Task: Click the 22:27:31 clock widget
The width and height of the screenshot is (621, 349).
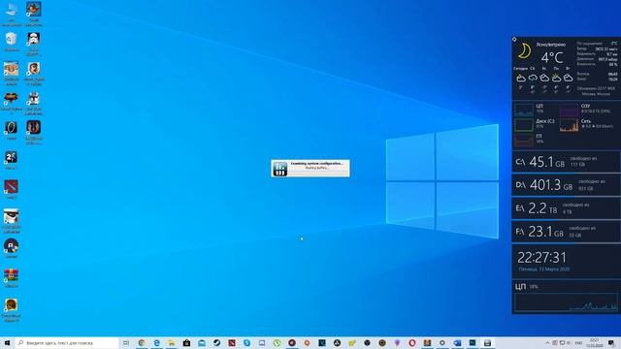Action: (541, 258)
